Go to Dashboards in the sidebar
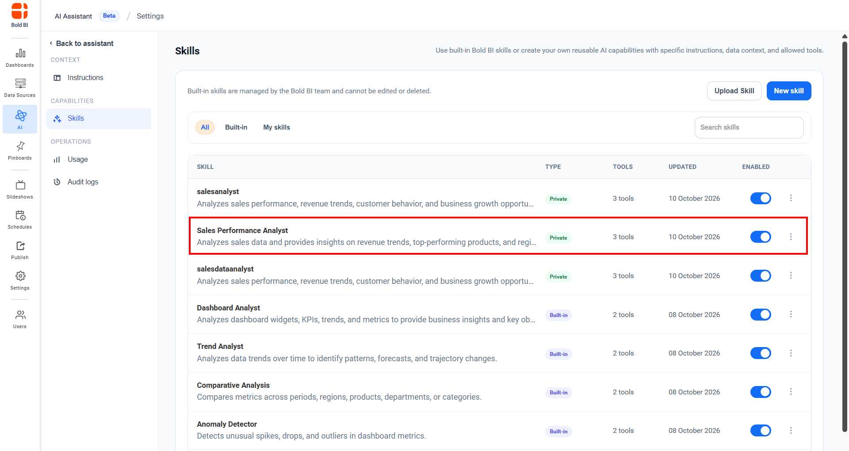849x451 pixels. tap(20, 58)
